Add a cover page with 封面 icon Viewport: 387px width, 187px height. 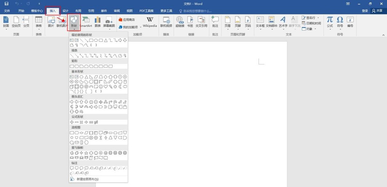pyautogui.click(x=6, y=20)
